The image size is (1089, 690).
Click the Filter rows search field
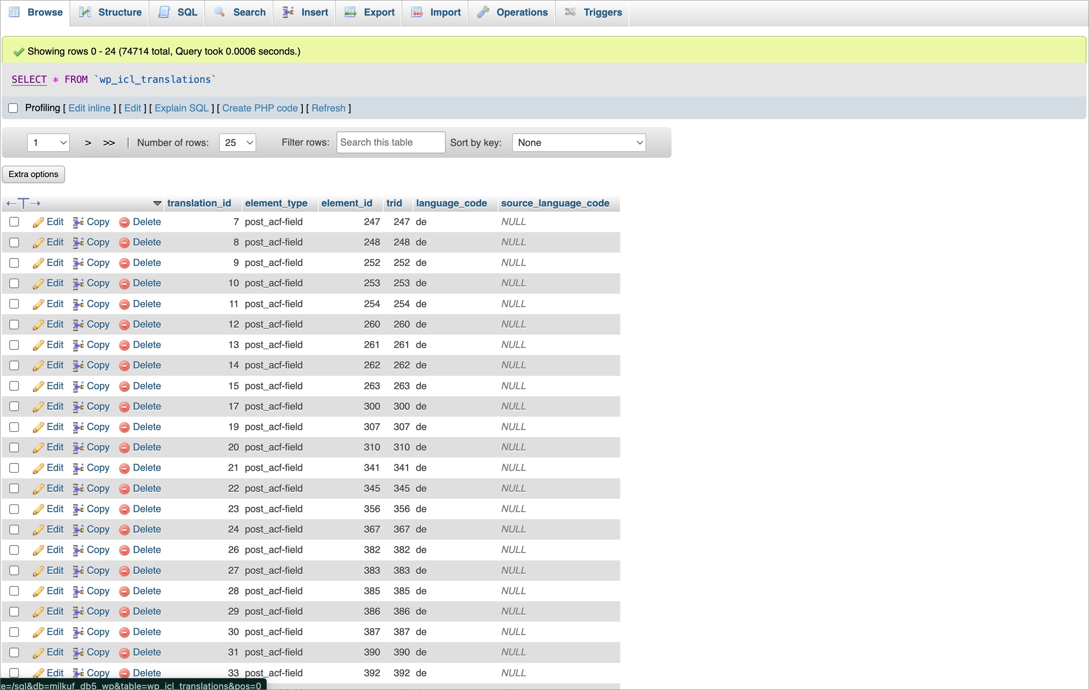[391, 143]
